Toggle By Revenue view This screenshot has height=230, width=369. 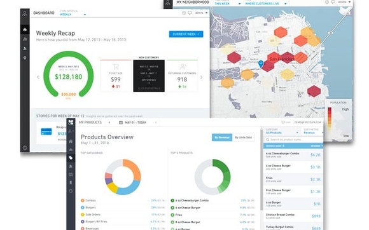222,137
